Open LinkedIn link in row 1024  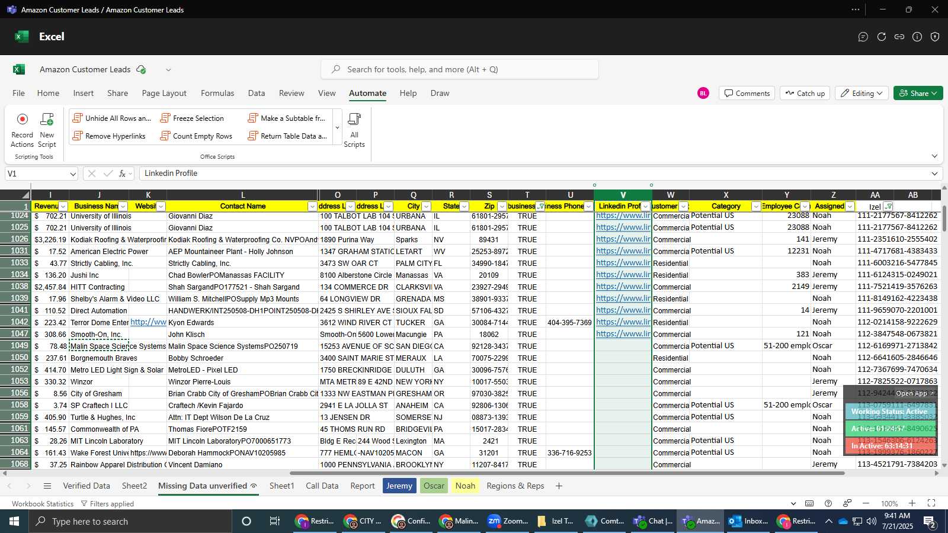pos(623,216)
